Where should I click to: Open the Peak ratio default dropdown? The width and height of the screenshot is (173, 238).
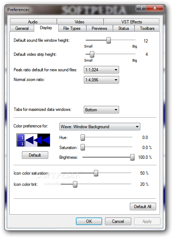click(101, 70)
